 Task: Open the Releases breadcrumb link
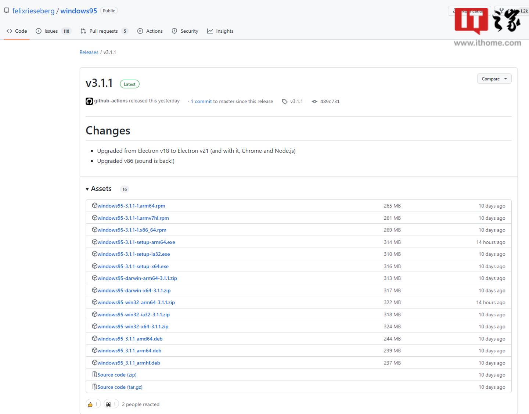[x=89, y=52]
